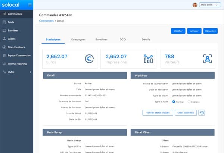Viewport: 224px width, 153px height.
Task: Click the hamburger menu icon beside solocal
Action: [30, 5]
